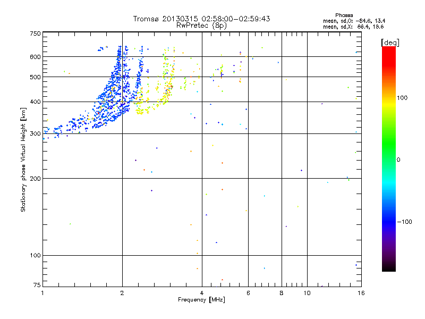
Task: Click the x-axis tick label '8'
Action: (282, 293)
